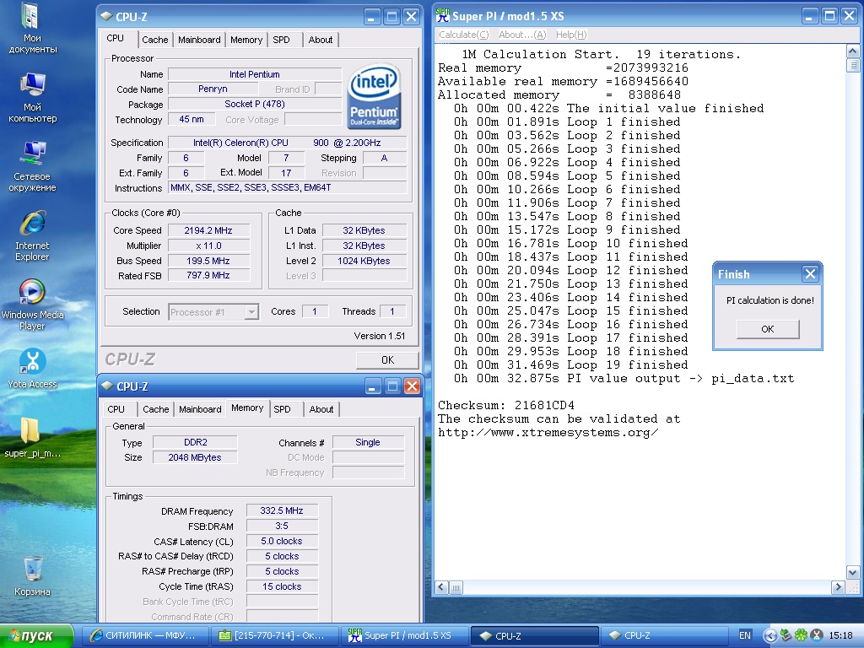Open the Start (пуск) menu

36,636
